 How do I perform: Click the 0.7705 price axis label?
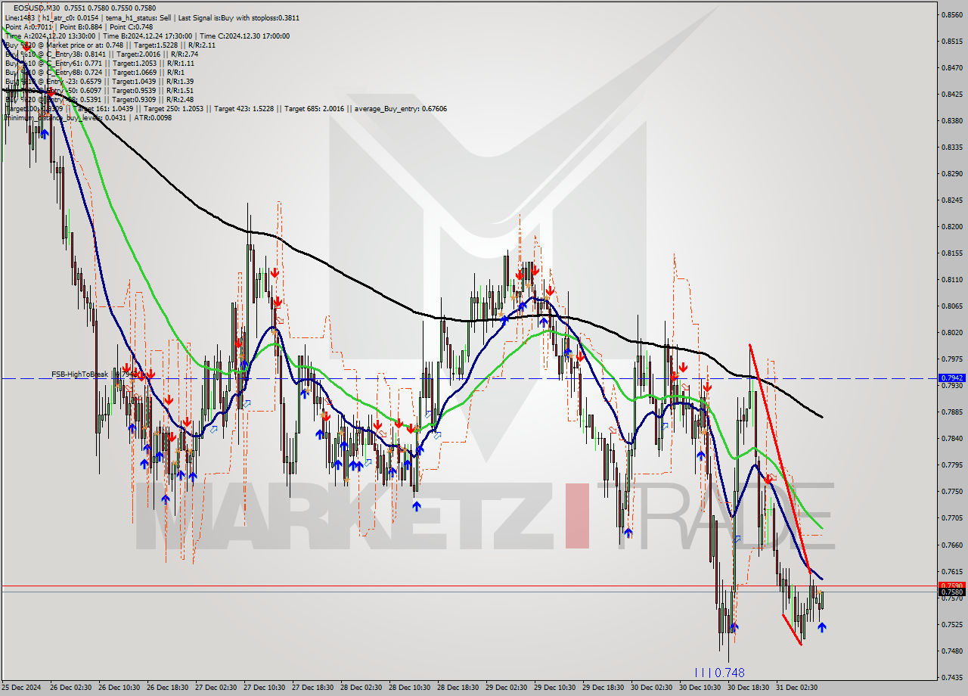click(x=951, y=517)
